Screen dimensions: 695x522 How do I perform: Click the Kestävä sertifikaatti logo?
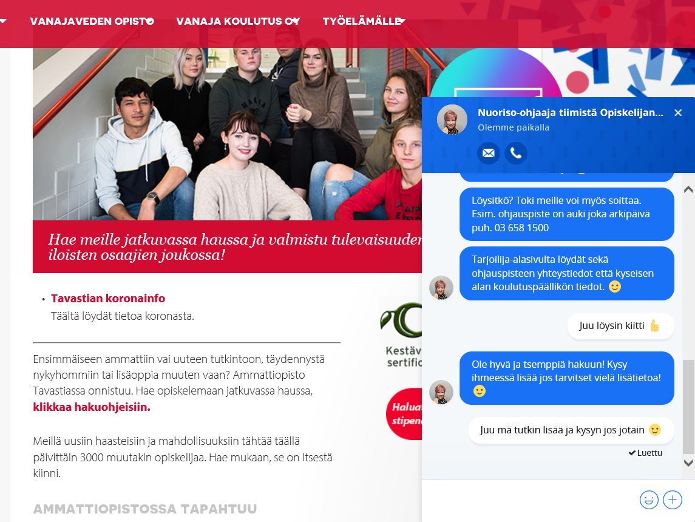(402, 335)
